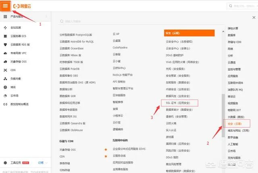The image size is (258, 173).
Task: Open DDoS 高防 link
Action: [x=172, y=157]
